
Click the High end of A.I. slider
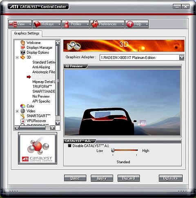coord(136,150)
